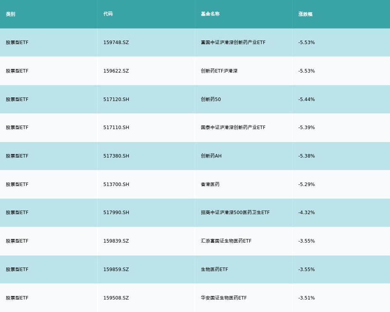The height and width of the screenshot is (312, 390).
Task: Select 国泰中证沪港深创新药产业ETF fund name
Action: pos(233,128)
